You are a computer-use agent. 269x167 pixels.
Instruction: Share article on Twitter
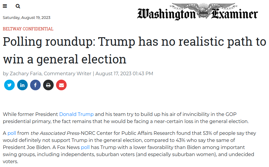9,85
